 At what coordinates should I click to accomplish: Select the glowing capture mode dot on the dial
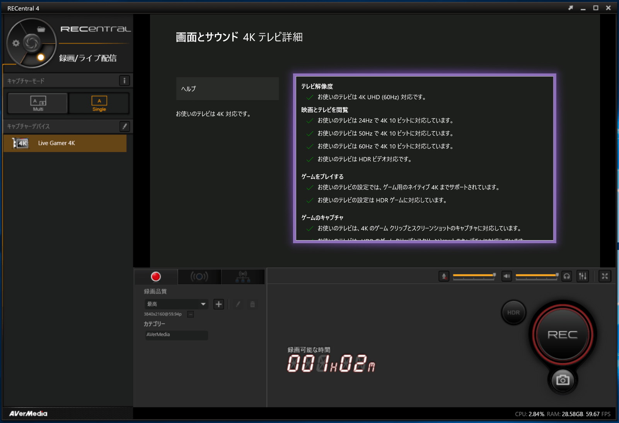click(x=41, y=58)
